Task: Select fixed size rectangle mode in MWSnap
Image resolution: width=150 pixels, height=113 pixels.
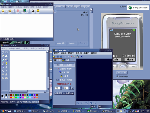Action: point(64,65)
